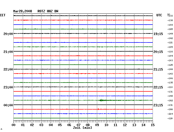174x132 pixels.
Task: Select the DC offset value -135
Action: [170, 83]
